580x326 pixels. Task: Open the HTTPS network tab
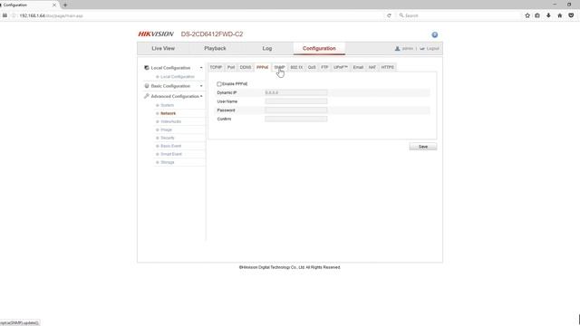[x=388, y=67]
